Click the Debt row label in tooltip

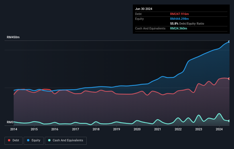coord(138,14)
